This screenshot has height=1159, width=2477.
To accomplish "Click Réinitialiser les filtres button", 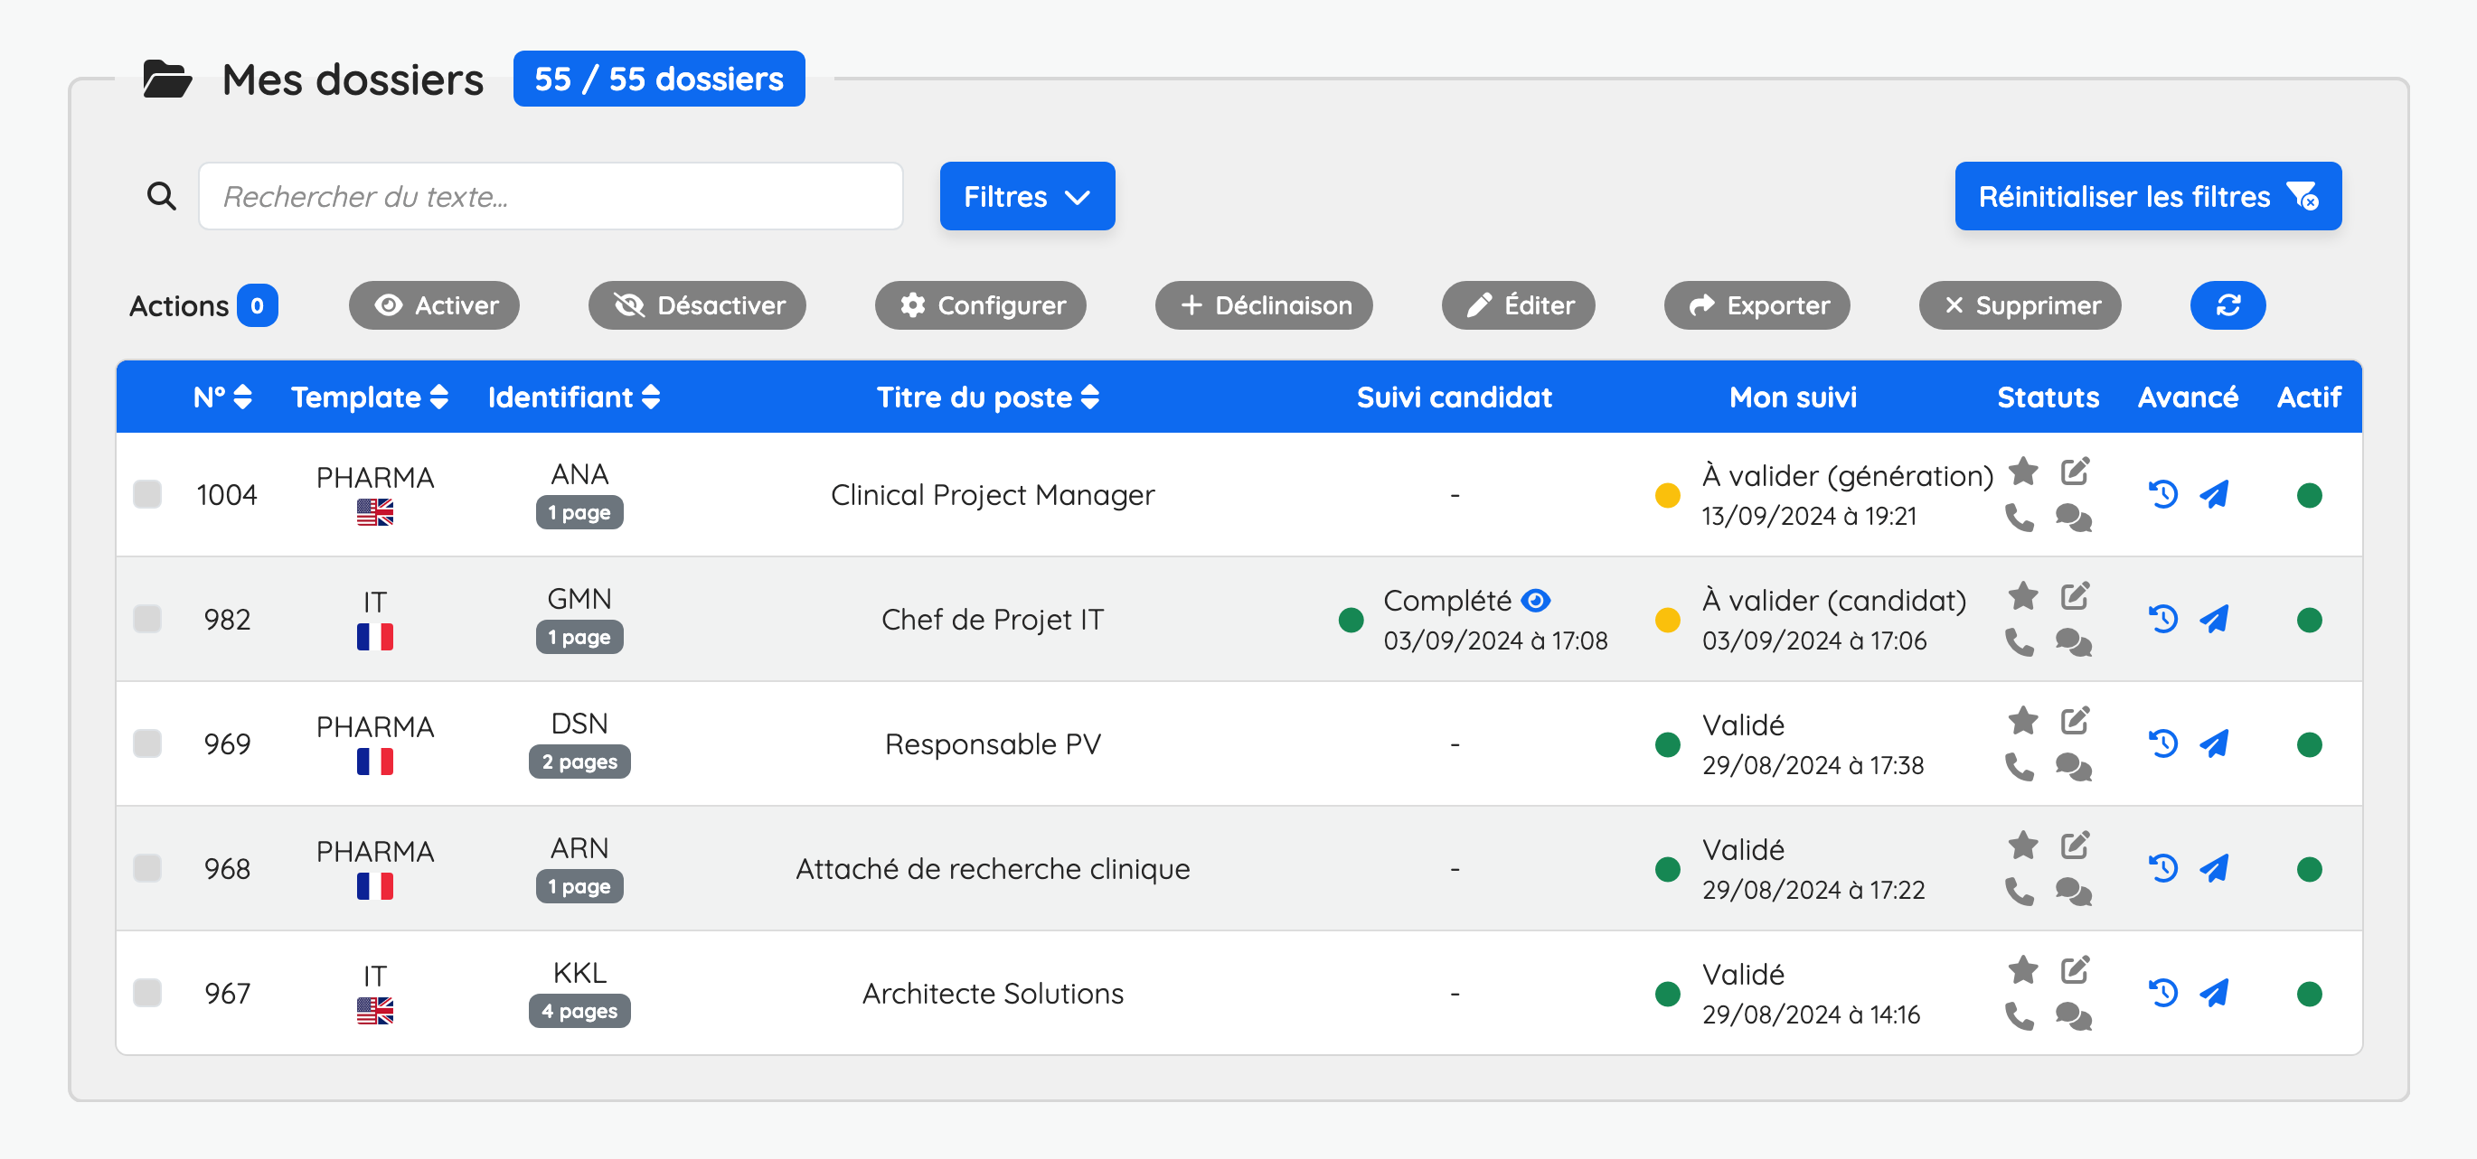I will click(x=2147, y=196).
